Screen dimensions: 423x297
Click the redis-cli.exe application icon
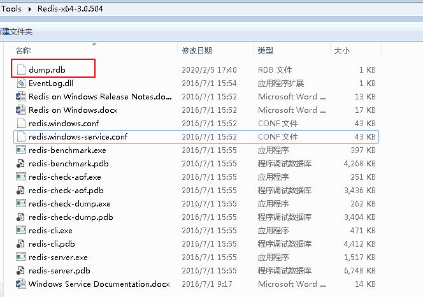pos(21,230)
